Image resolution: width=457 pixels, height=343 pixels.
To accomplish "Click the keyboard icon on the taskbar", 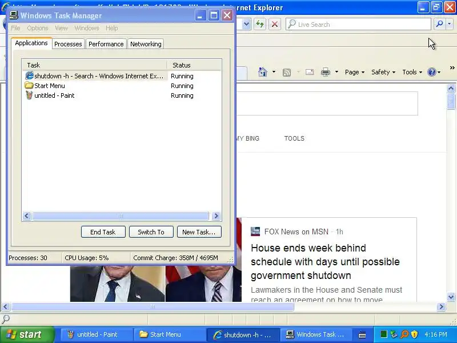I will pos(362,335).
